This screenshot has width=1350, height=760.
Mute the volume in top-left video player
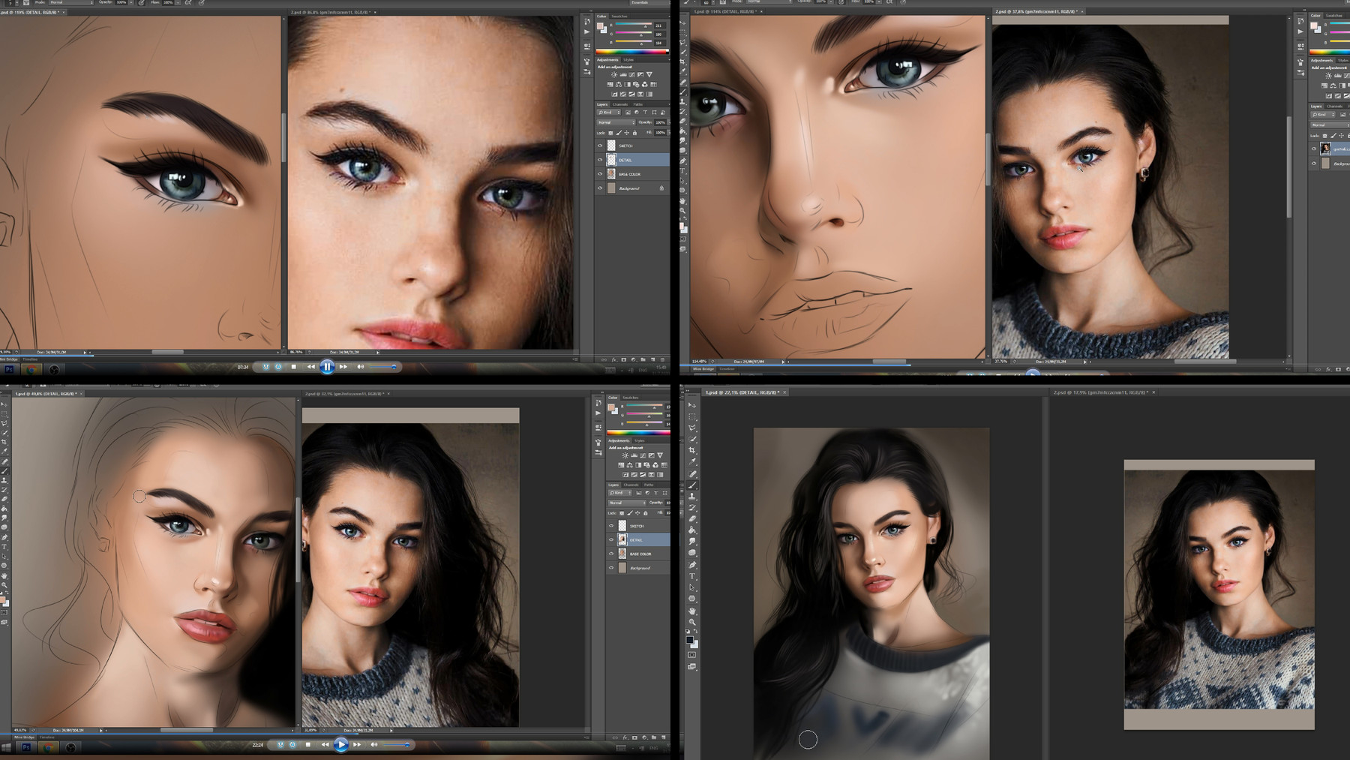click(360, 367)
